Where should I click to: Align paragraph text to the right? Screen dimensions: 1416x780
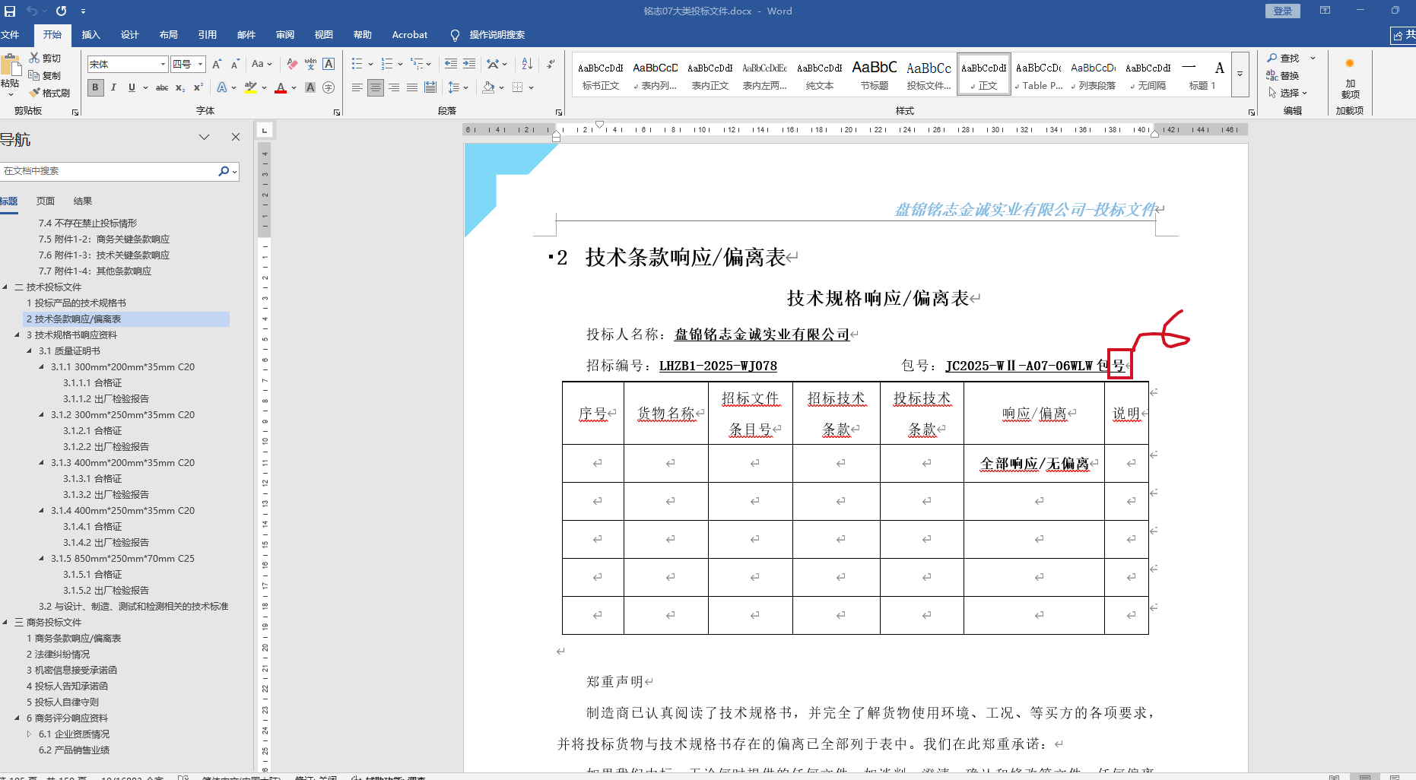[394, 87]
